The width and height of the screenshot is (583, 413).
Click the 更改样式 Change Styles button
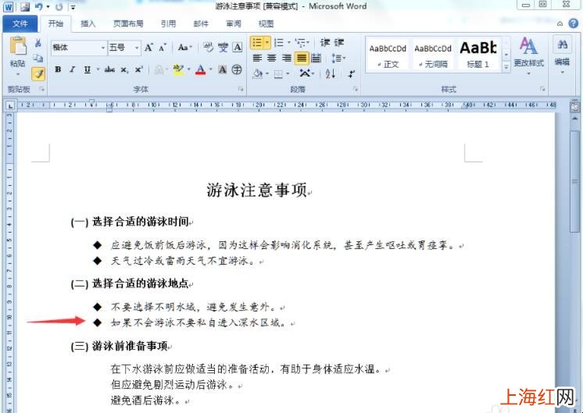pos(529,54)
